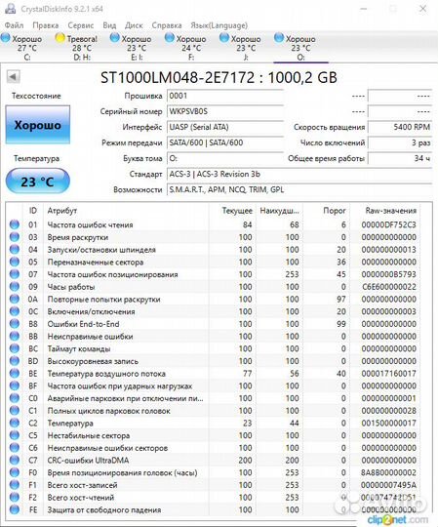Click status icon for Температура row C2

14,423
